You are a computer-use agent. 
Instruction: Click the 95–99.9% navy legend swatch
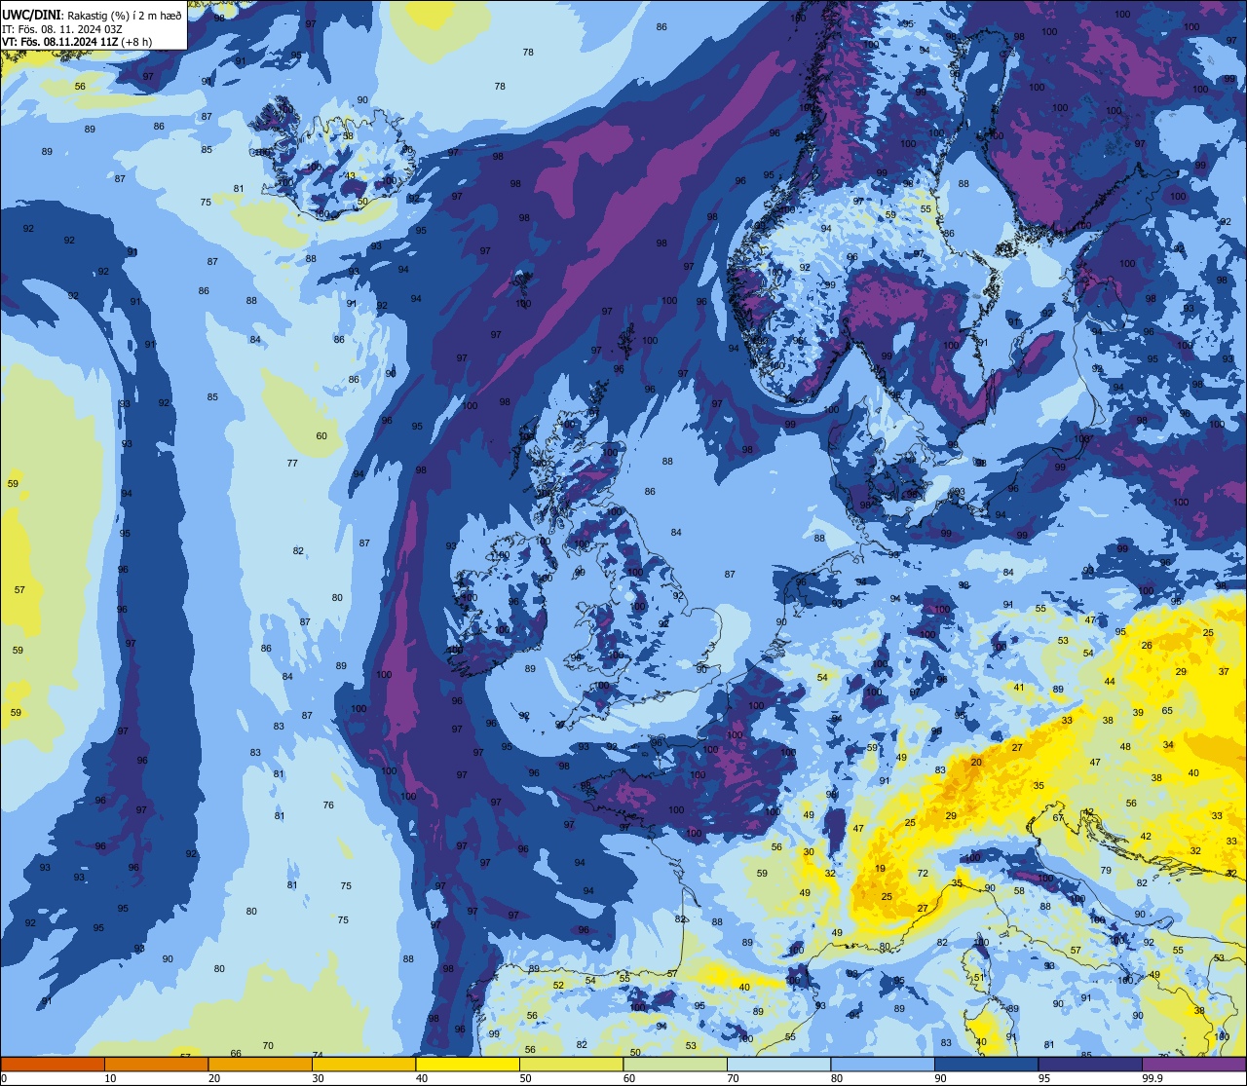tap(1090, 1064)
